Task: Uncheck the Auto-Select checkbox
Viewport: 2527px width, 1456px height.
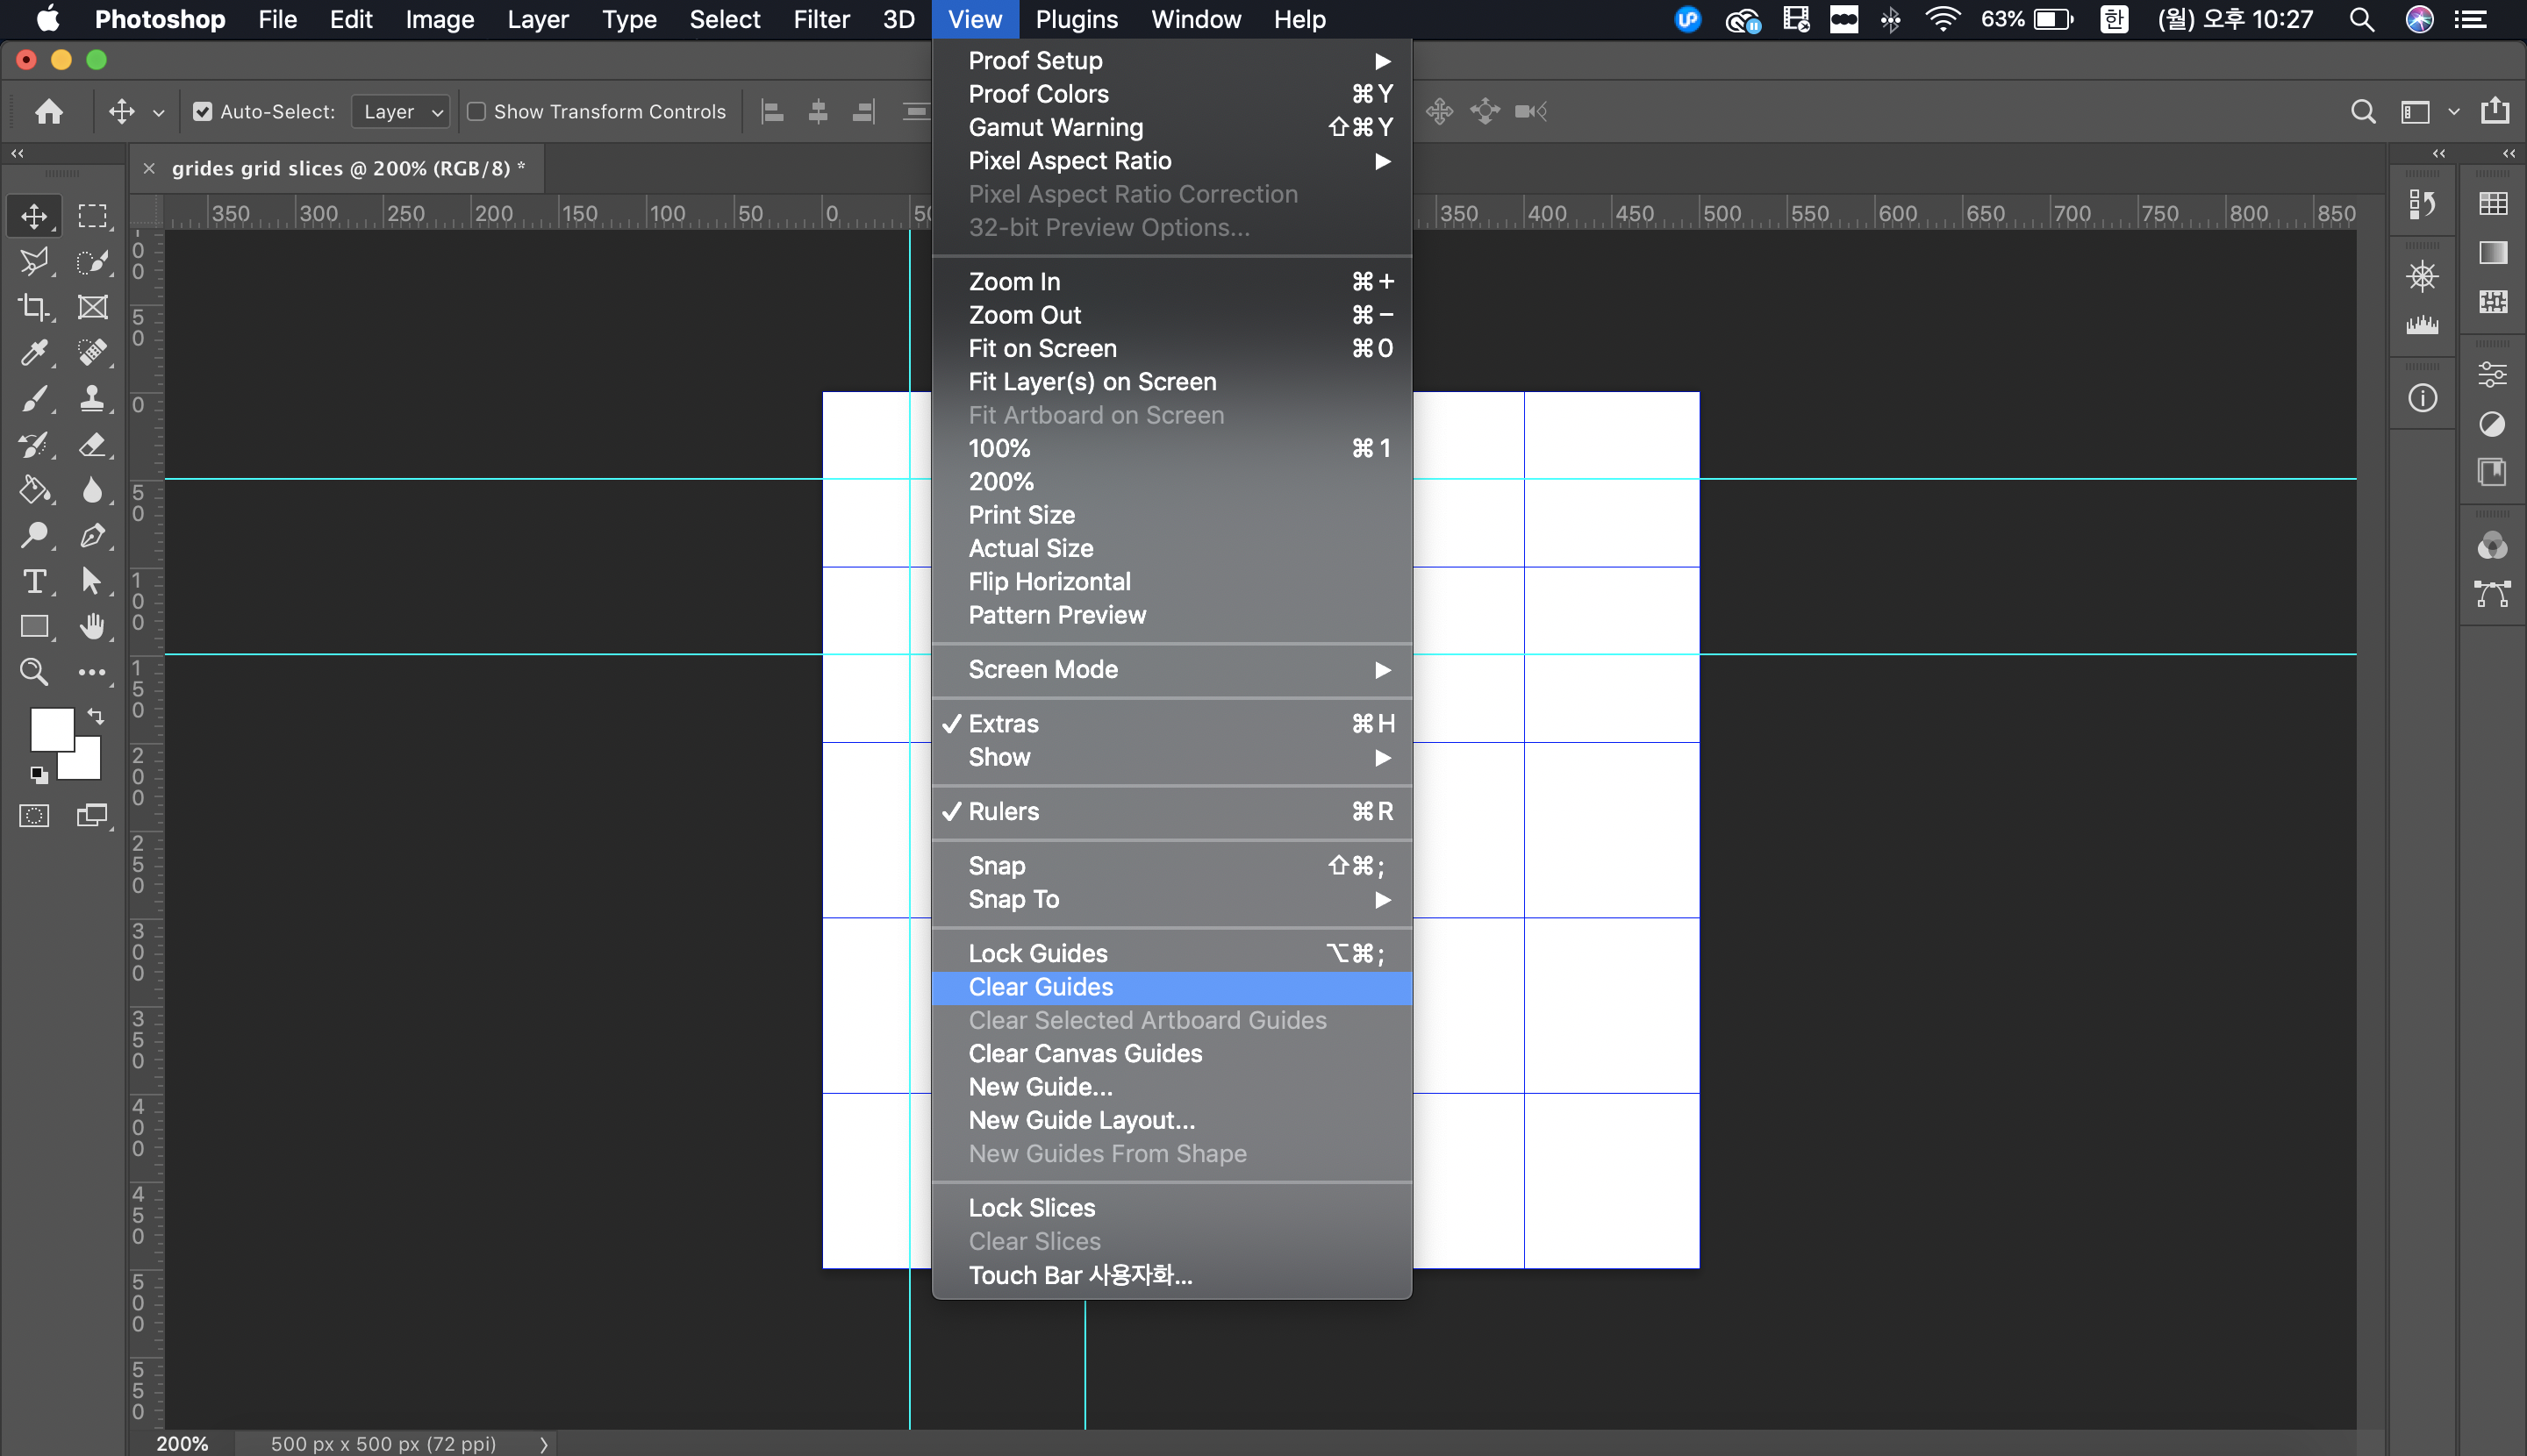Action: (x=203, y=111)
